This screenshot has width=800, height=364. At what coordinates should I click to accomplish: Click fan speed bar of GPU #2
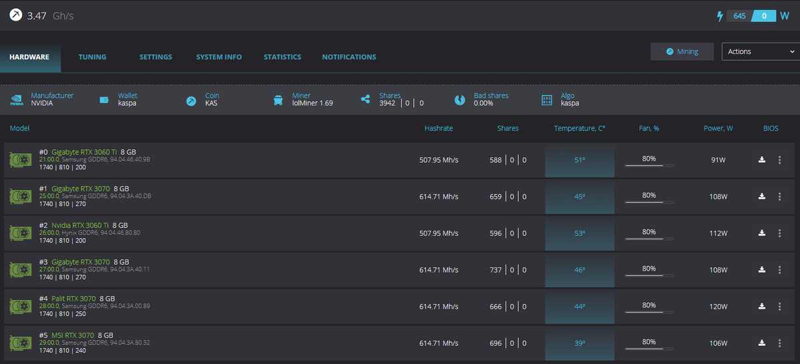click(649, 239)
